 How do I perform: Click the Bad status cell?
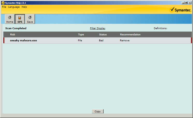(101, 41)
